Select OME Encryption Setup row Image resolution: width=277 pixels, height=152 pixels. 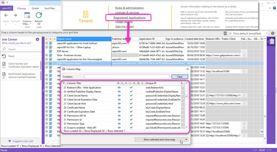[154, 63]
